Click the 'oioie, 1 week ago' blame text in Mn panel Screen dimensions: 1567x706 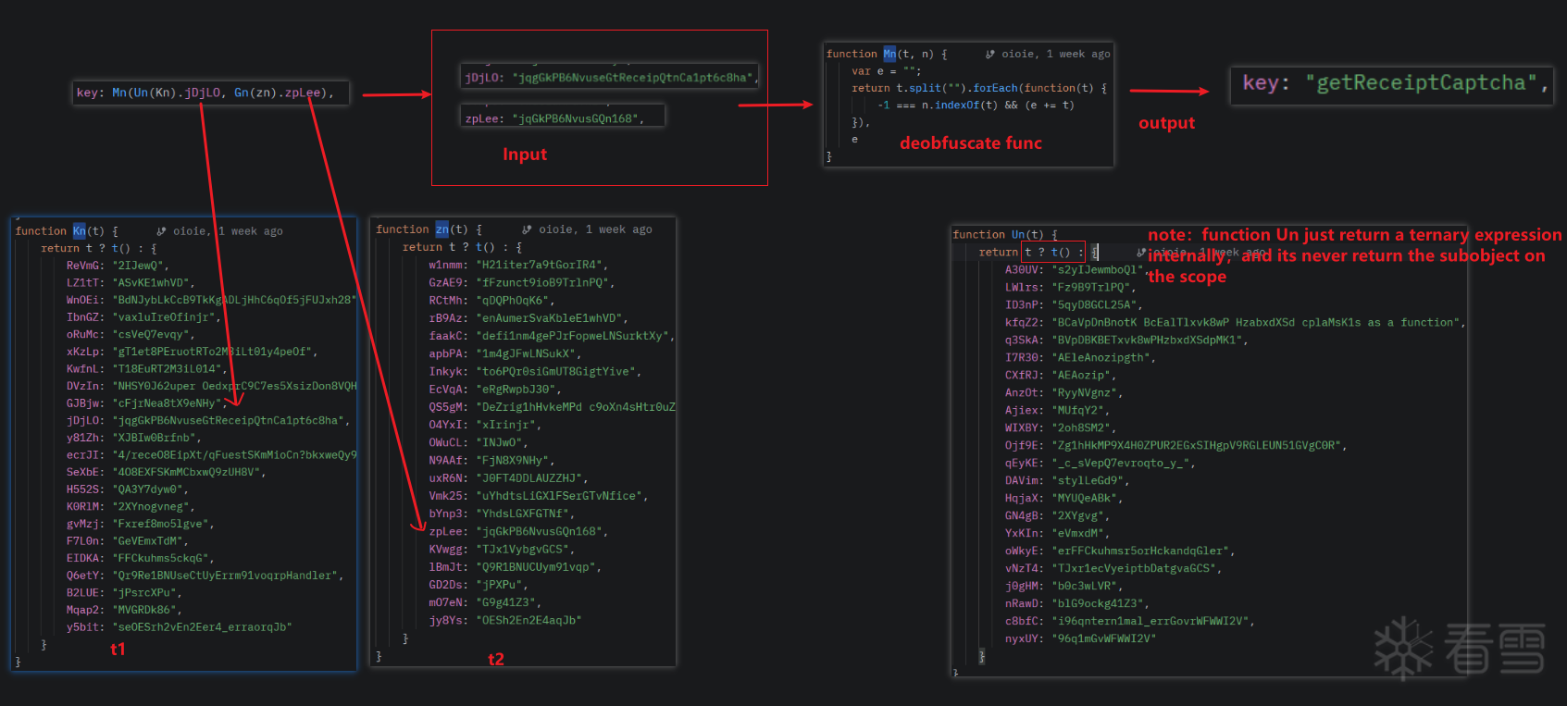tap(1056, 55)
